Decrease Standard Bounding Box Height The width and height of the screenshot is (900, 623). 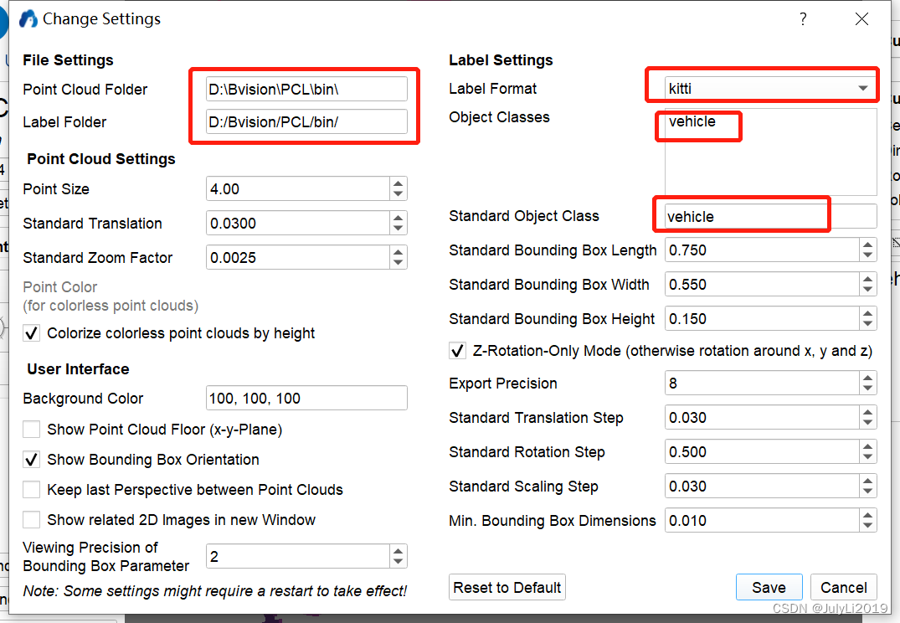[867, 324]
